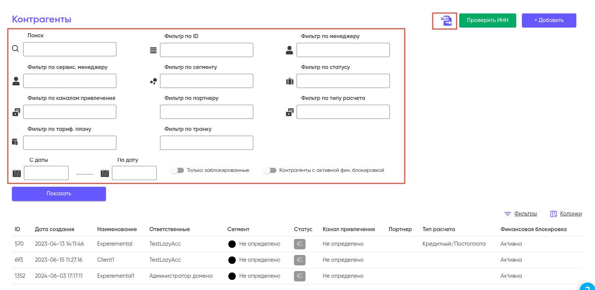
Task: Open the Фильтр по сегменту dropdown field
Action: click(x=206, y=81)
